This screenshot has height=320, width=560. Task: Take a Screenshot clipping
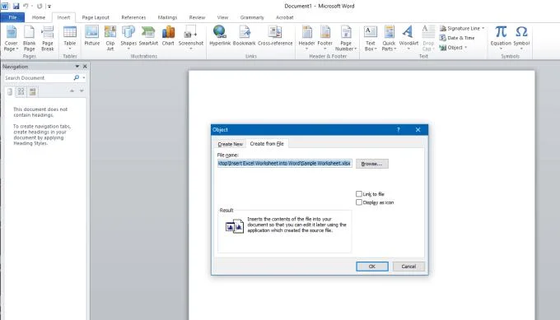coord(191,38)
